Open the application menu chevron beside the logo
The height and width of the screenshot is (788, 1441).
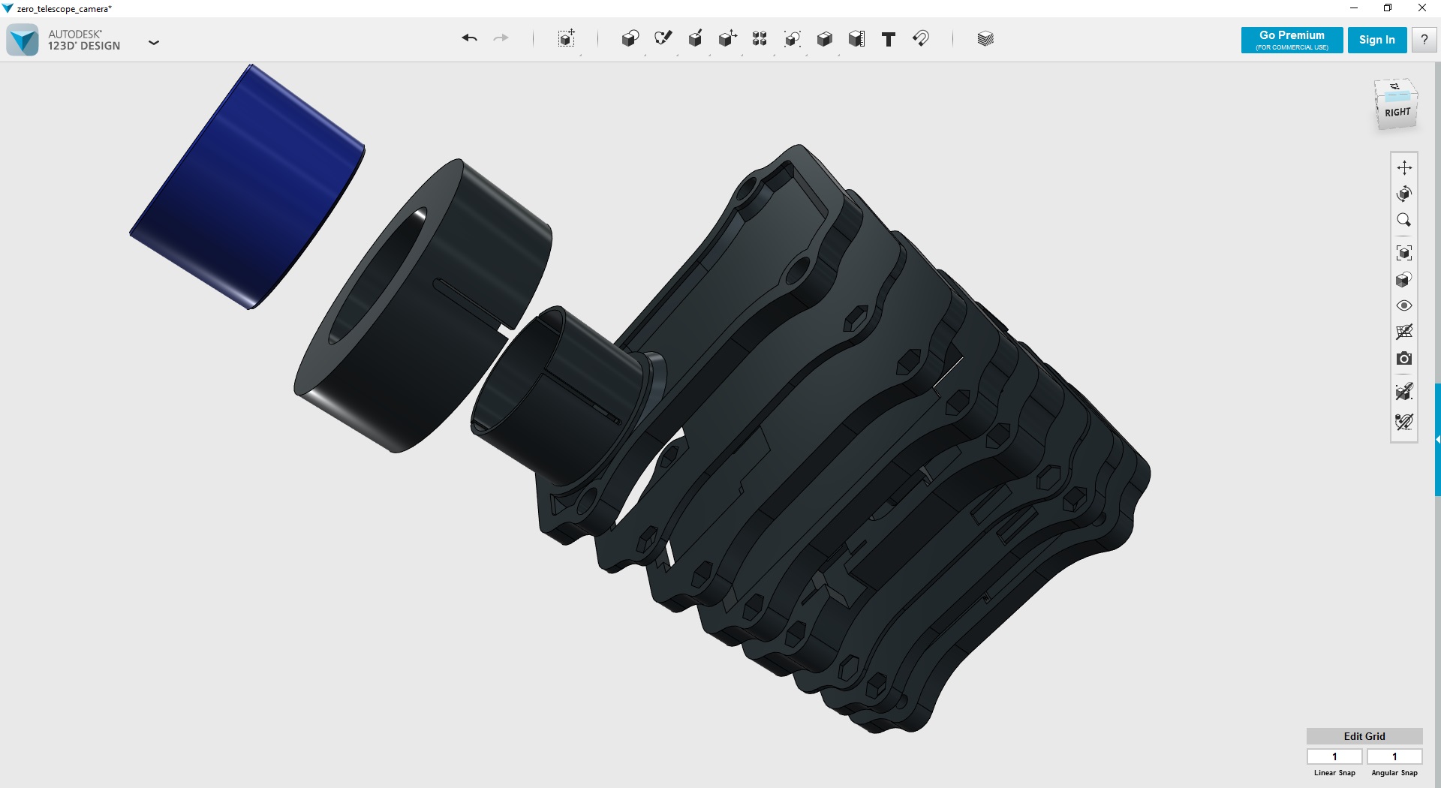pos(154,43)
